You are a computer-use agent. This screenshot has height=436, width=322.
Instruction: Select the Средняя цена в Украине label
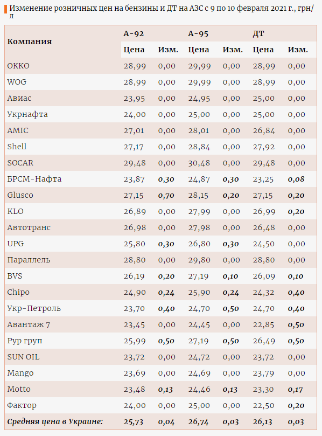(x=55, y=421)
